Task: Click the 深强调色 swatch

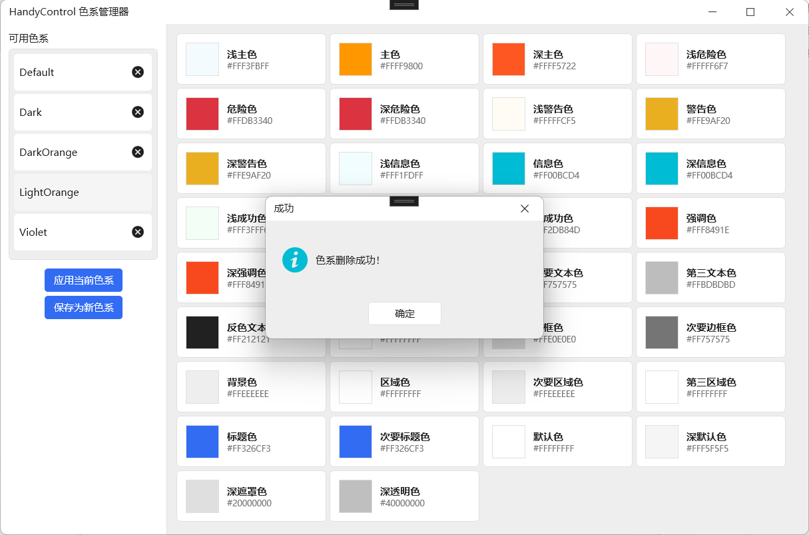Action: [202, 278]
